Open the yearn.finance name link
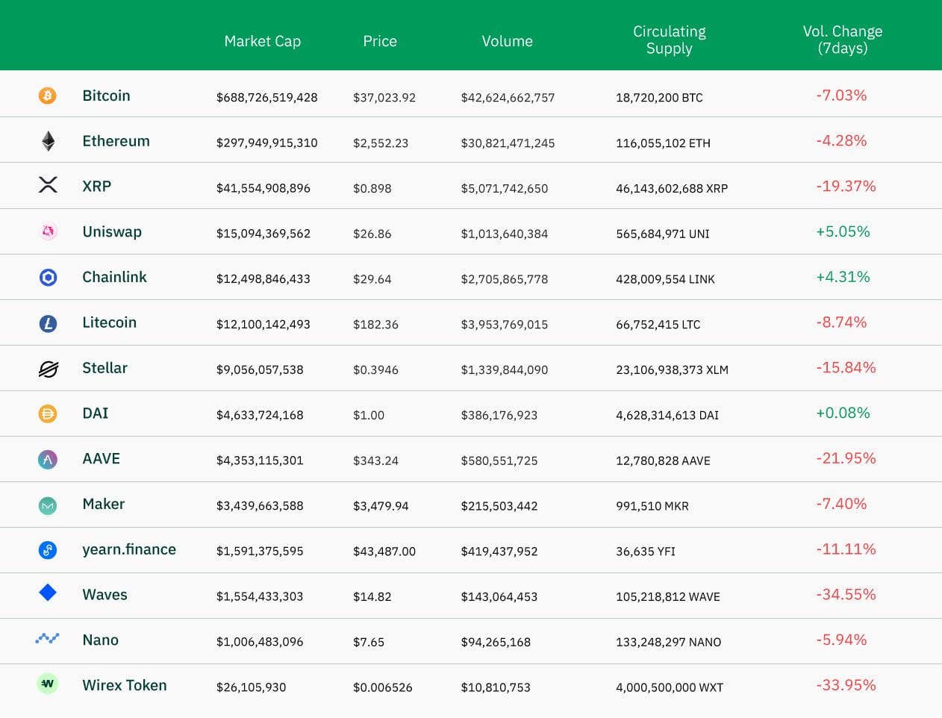Screen dimensions: 942x718 (x=129, y=550)
